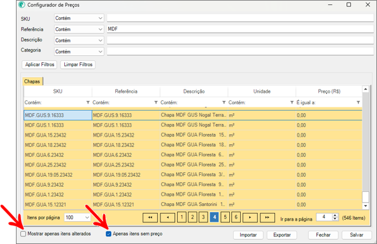Click the filter icon in Unidade column
Screen dimensions: 377x244
[x=292, y=102]
